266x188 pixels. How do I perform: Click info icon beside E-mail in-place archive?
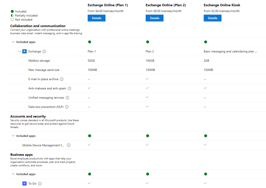click(x=62, y=79)
